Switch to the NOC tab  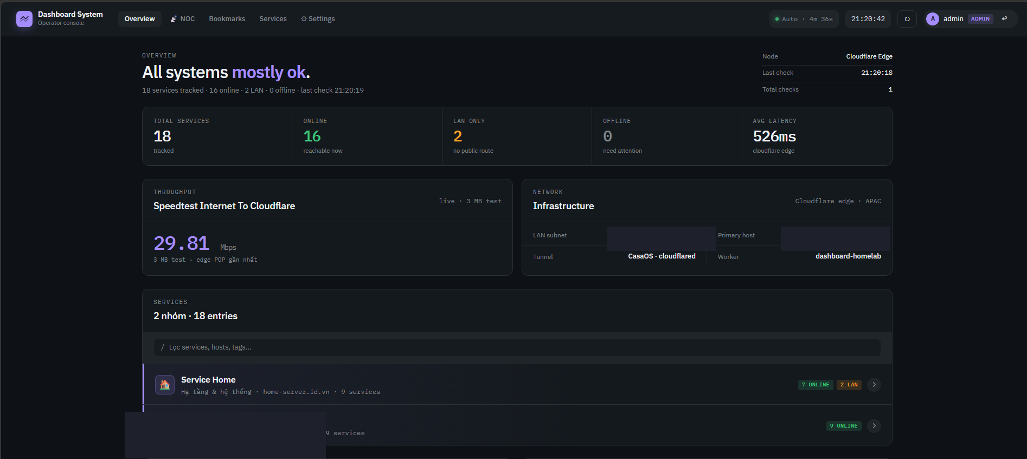182,19
